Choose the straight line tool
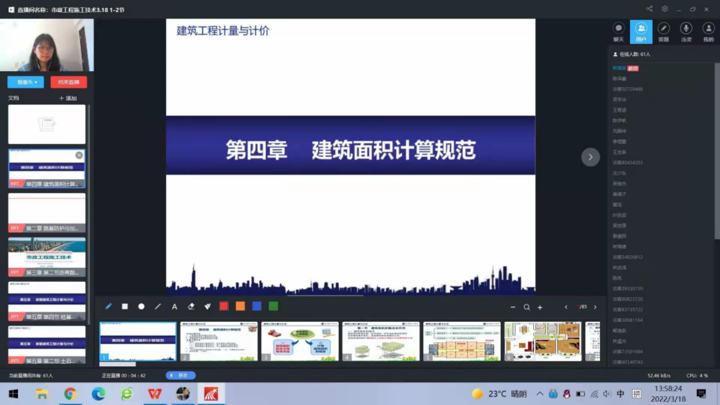This screenshot has height=405, width=720. click(x=158, y=306)
